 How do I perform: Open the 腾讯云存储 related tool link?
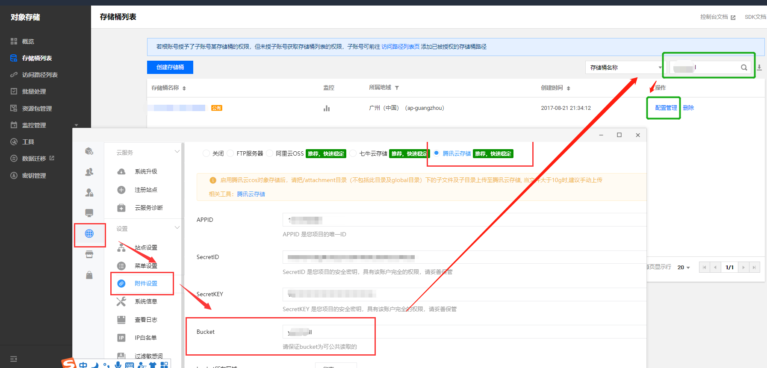coord(251,194)
